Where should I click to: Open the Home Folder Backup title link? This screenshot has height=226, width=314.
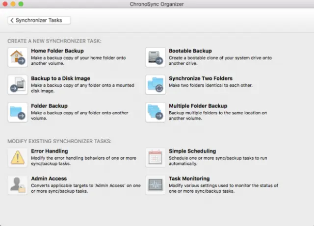(x=57, y=51)
